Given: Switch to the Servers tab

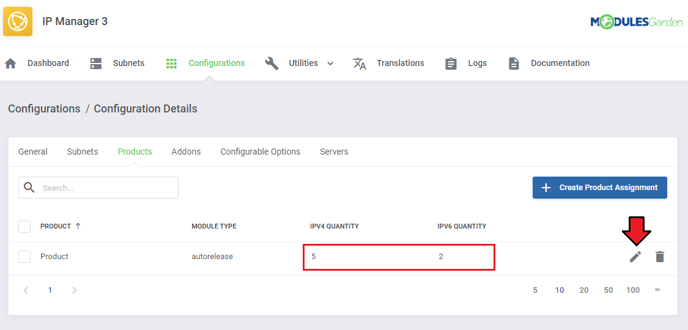Looking at the screenshot, I should [334, 152].
